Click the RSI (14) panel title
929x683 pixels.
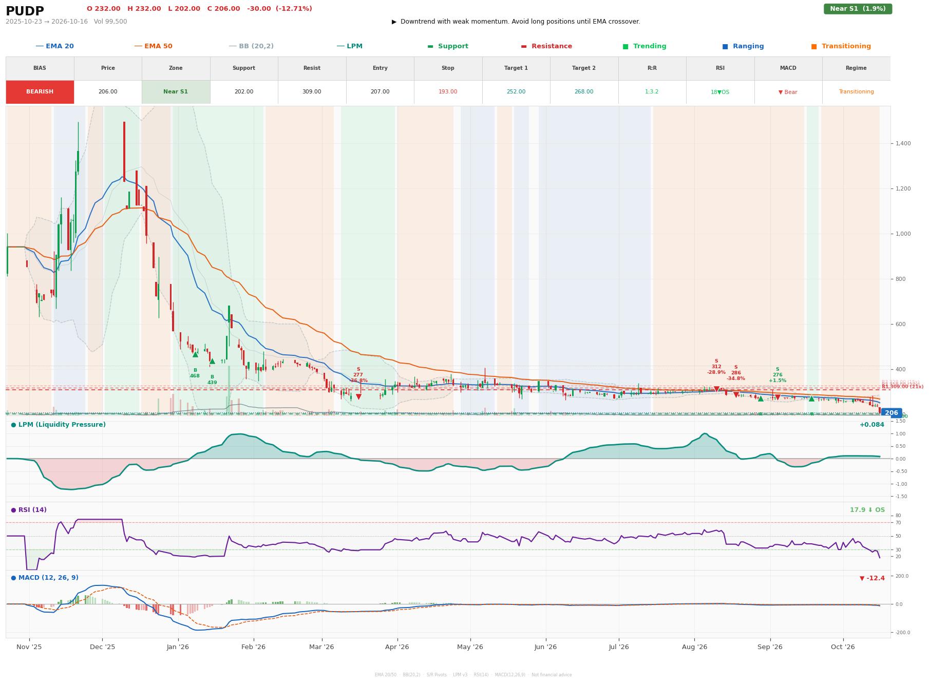point(29,510)
